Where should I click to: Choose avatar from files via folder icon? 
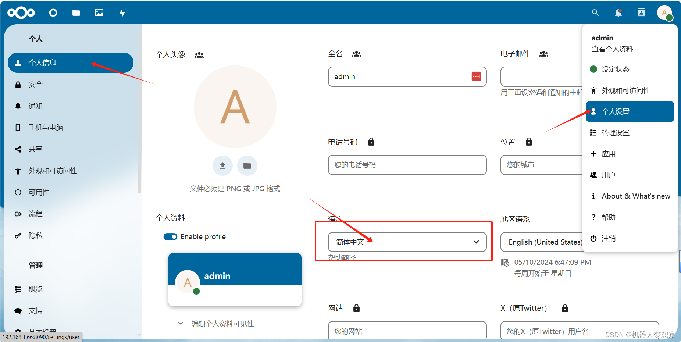pos(247,165)
